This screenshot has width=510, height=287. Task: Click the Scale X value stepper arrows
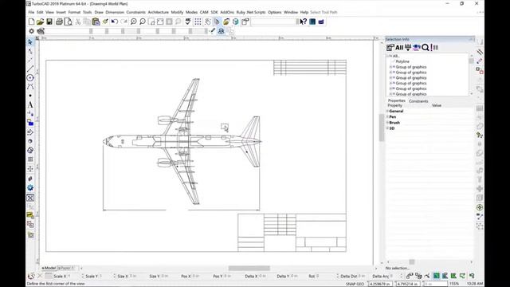coord(82,276)
